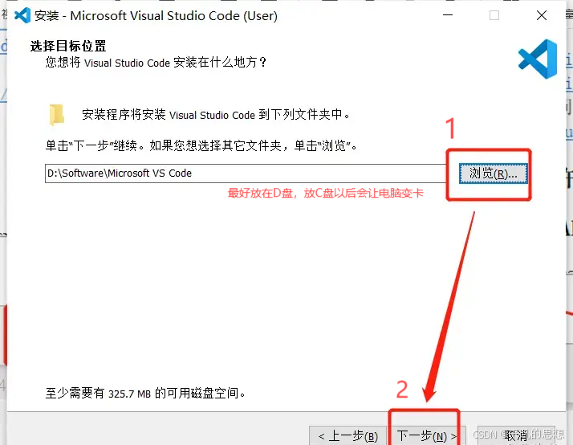The width and height of the screenshot is (573, 445).
Task: Close the installer window
Action: (x=542, y=15)
